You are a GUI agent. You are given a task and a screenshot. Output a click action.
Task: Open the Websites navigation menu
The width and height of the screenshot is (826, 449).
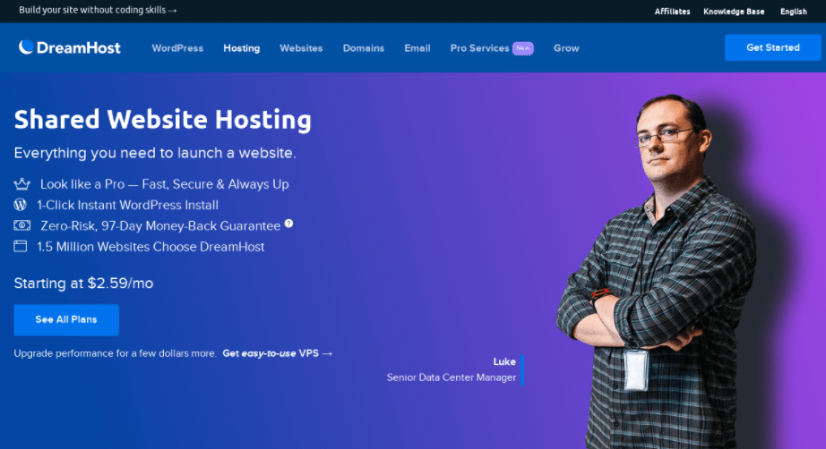click(301, 47)
